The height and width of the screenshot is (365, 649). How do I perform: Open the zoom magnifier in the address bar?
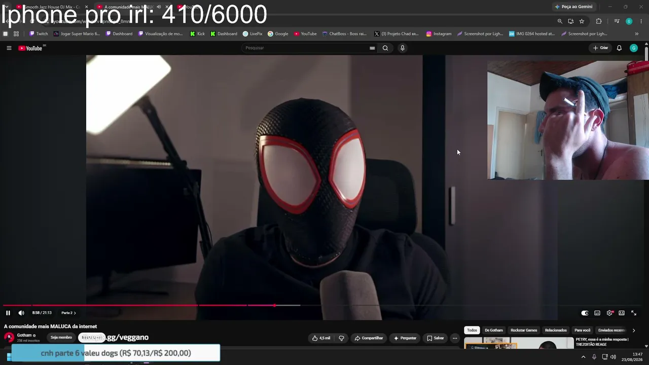(560, 21)
